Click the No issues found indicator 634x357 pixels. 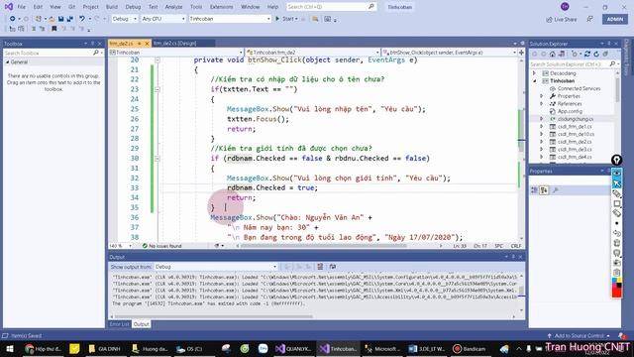tap(162, 246)
